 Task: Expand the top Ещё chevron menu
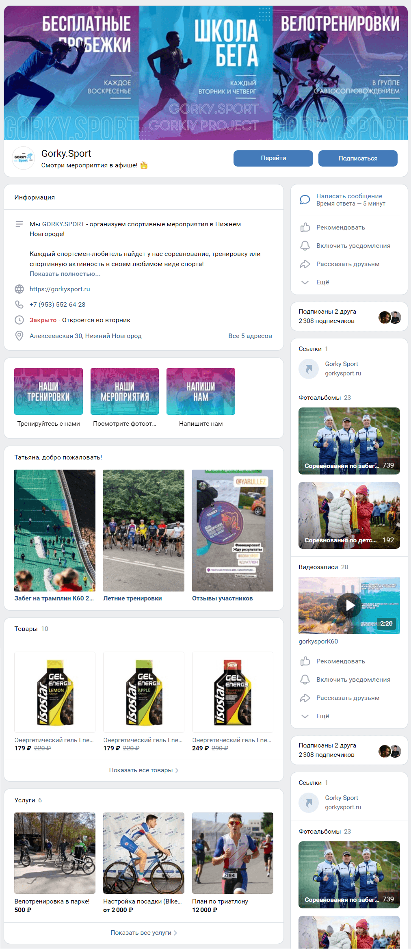click(x=305, y=282)
